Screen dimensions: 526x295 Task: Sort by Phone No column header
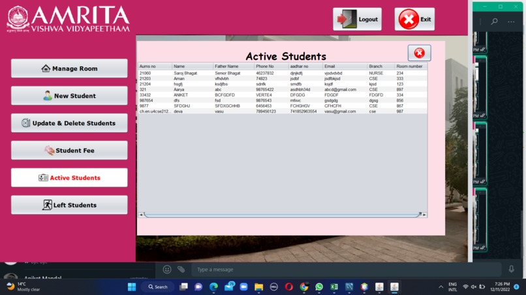click(x=271, y=66)
